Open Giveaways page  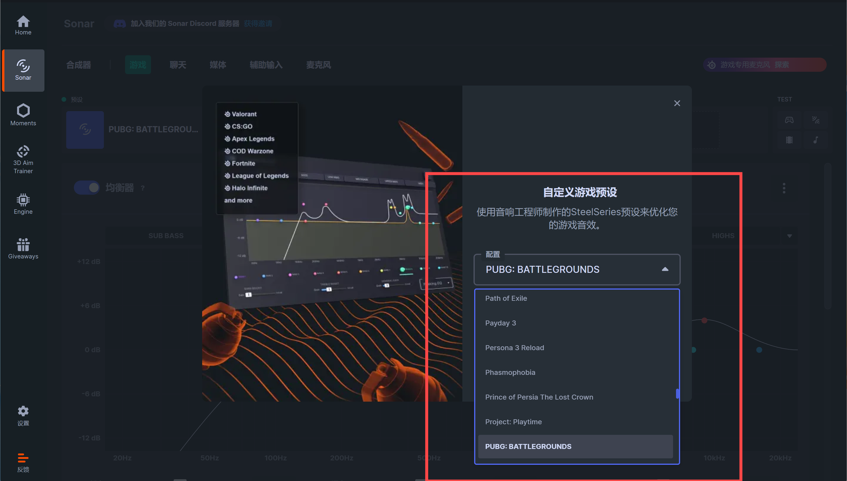[23, 249]
